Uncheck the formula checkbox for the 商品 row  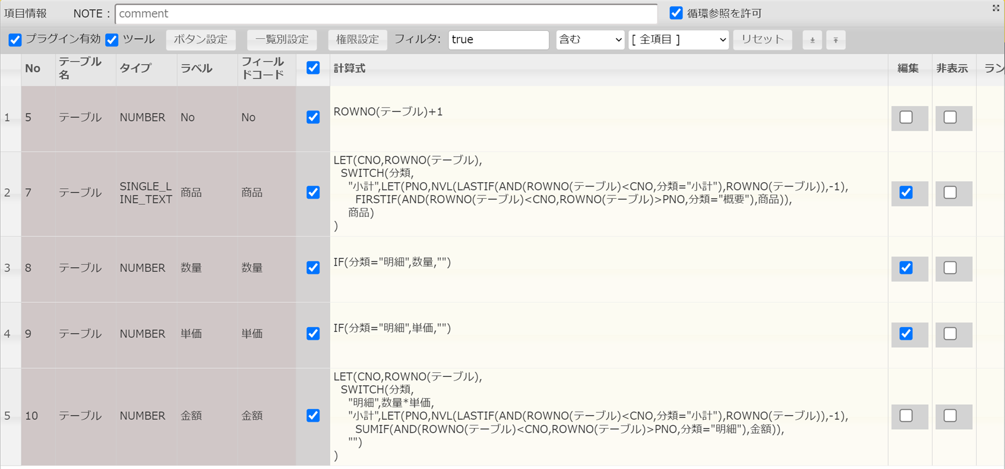(x=313, y=192)
